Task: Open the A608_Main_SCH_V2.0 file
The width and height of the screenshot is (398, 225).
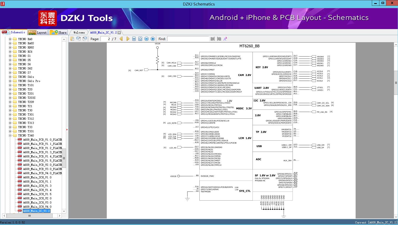Action: (37, 198)
